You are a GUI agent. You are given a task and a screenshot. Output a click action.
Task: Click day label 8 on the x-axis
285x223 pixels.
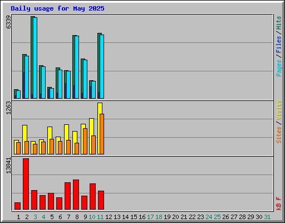coord(77,217)
